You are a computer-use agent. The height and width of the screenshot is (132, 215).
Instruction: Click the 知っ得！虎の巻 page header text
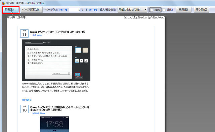coord(16,17)
